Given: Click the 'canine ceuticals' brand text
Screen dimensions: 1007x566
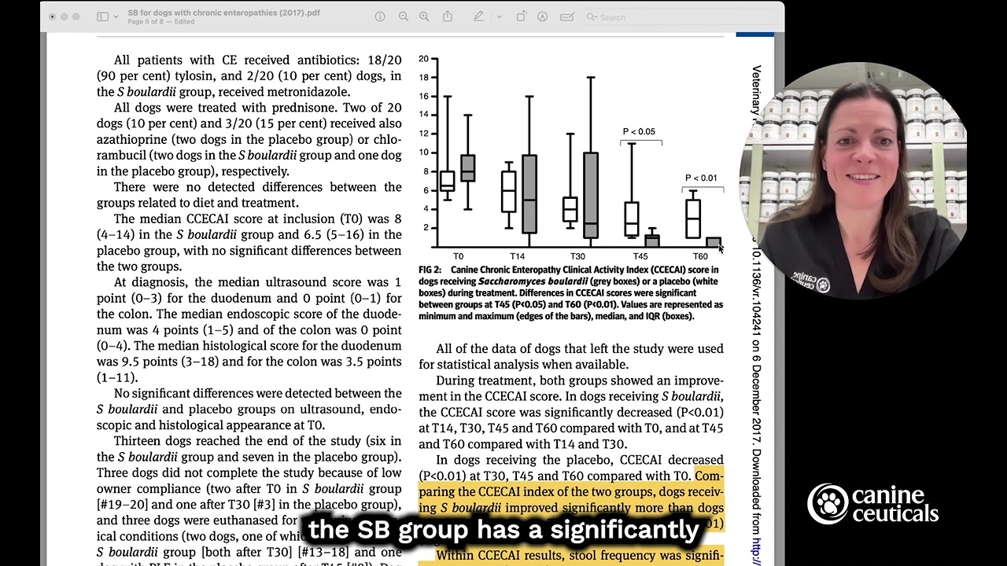Looking at the screenshot, I should (895, 505).
